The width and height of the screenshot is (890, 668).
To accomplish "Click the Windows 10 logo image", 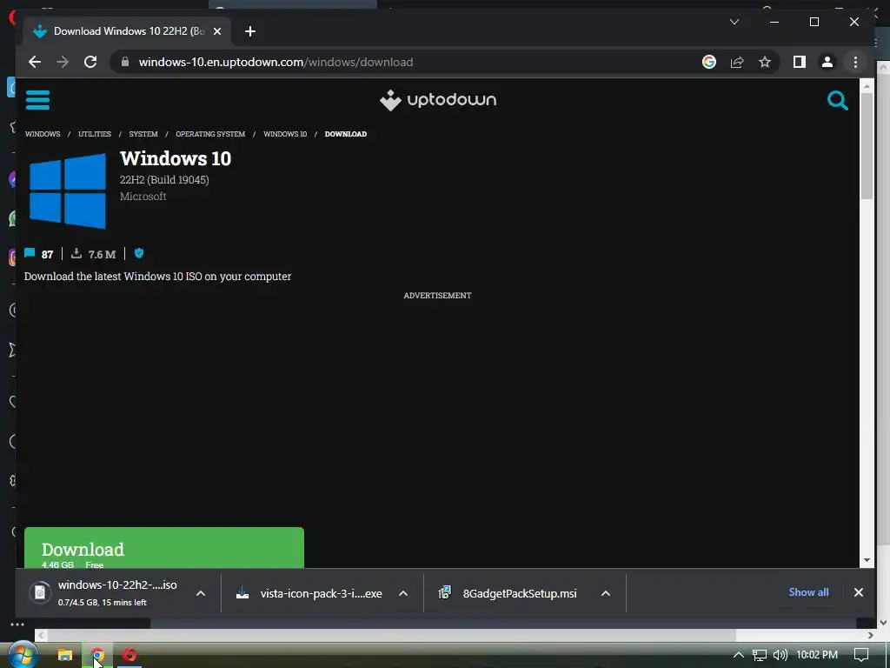I will click(x=68, y=190).
